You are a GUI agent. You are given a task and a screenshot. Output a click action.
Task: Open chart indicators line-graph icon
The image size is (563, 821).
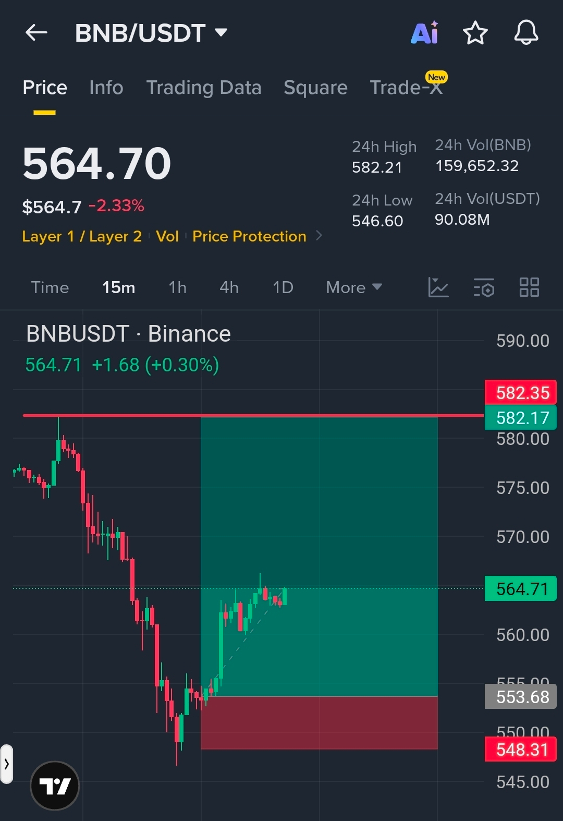[x=438, y=287]
